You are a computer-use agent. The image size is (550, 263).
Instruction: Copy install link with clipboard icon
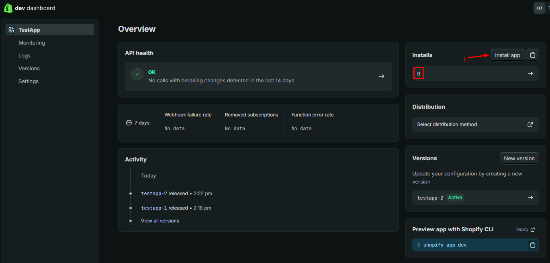[533, 55]
